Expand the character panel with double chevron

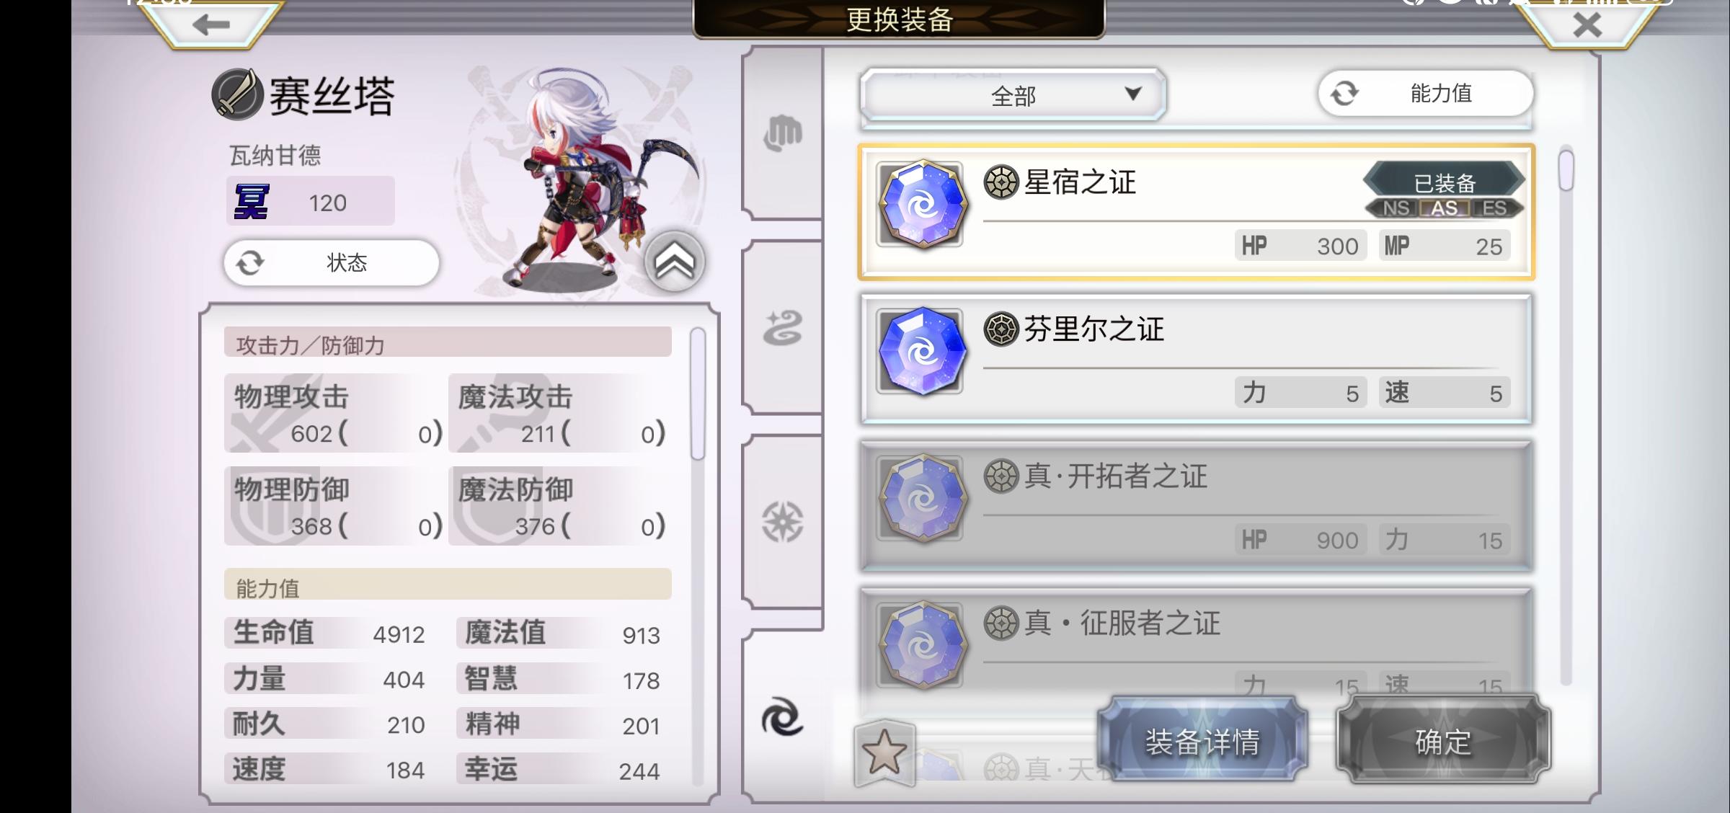point(674,261)
